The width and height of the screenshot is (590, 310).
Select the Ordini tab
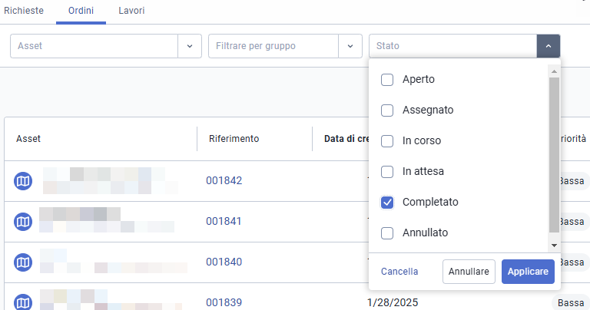coord(81,11)
